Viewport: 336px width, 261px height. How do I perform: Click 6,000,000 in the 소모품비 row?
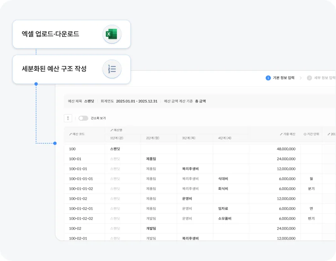click(x=287, y=219)
